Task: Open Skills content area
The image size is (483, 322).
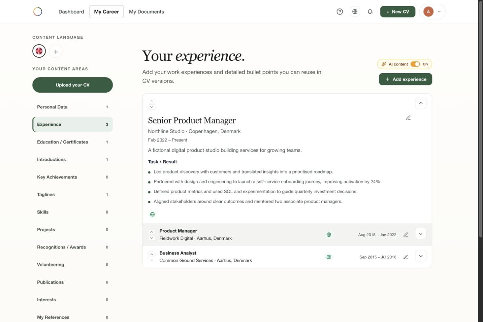Action: (x=73, y=212)
